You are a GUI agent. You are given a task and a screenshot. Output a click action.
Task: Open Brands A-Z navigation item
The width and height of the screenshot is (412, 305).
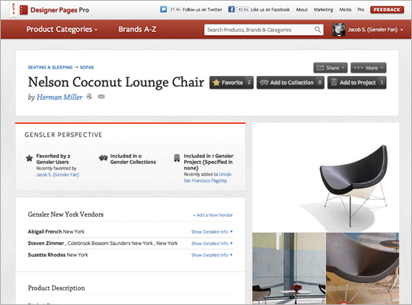tap(137, 29)
